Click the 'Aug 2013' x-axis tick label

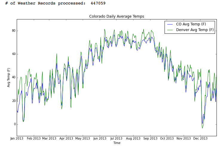133,138
